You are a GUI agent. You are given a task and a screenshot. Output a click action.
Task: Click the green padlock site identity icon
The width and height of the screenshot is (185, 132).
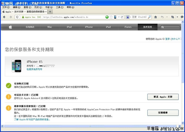pos(23,17)
